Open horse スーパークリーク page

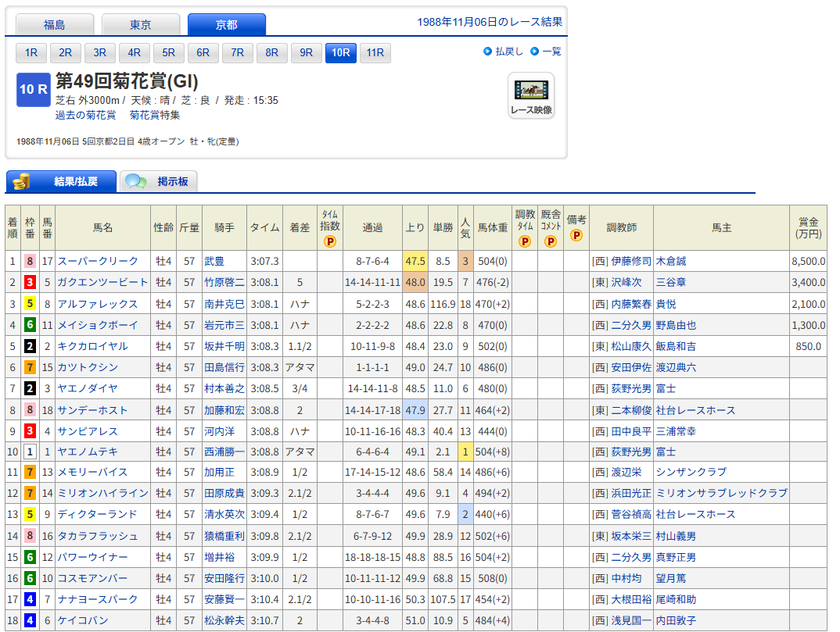[x=99, y=261]
